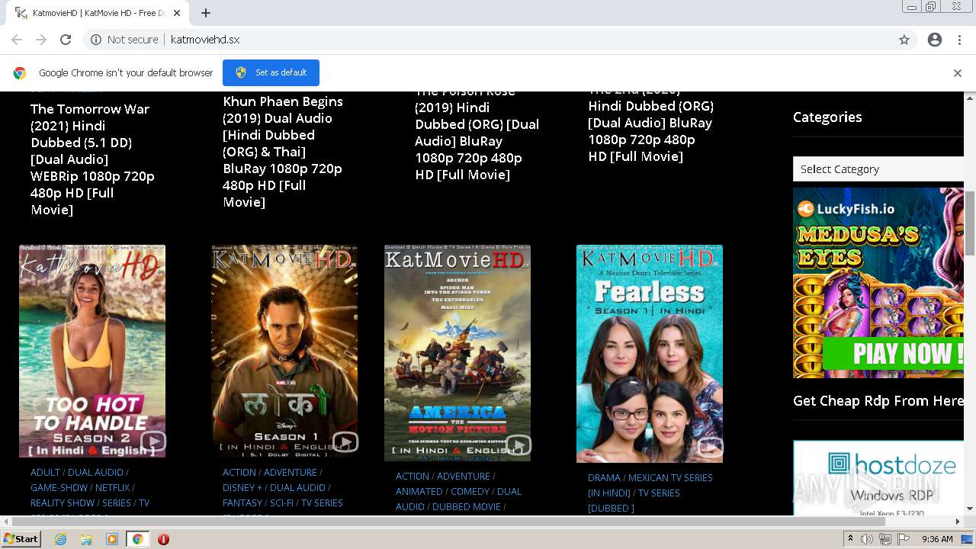Image resolution: width=976 pixels, height=549 pixels.
Task: Open LuckyFish Medusa's Eyes ad banner
Action: (878, 282)
